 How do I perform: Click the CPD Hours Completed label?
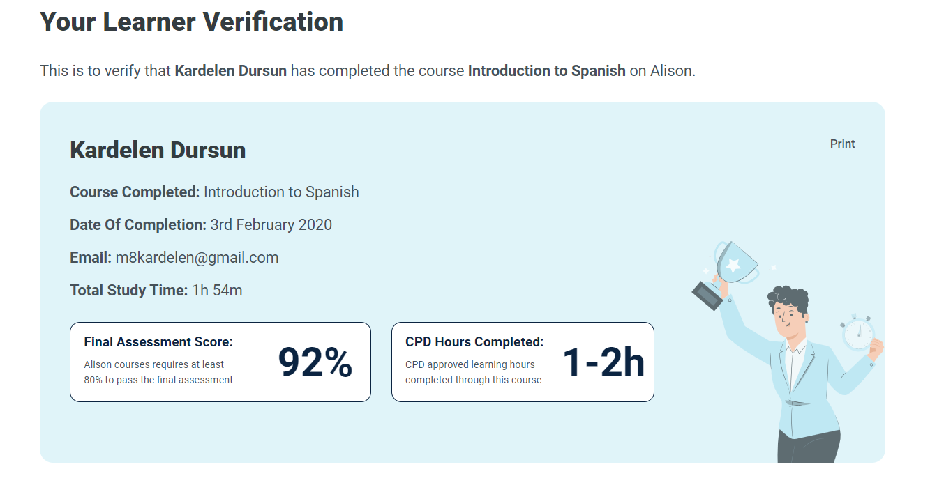pyautogui.click(x=474, y=342)
